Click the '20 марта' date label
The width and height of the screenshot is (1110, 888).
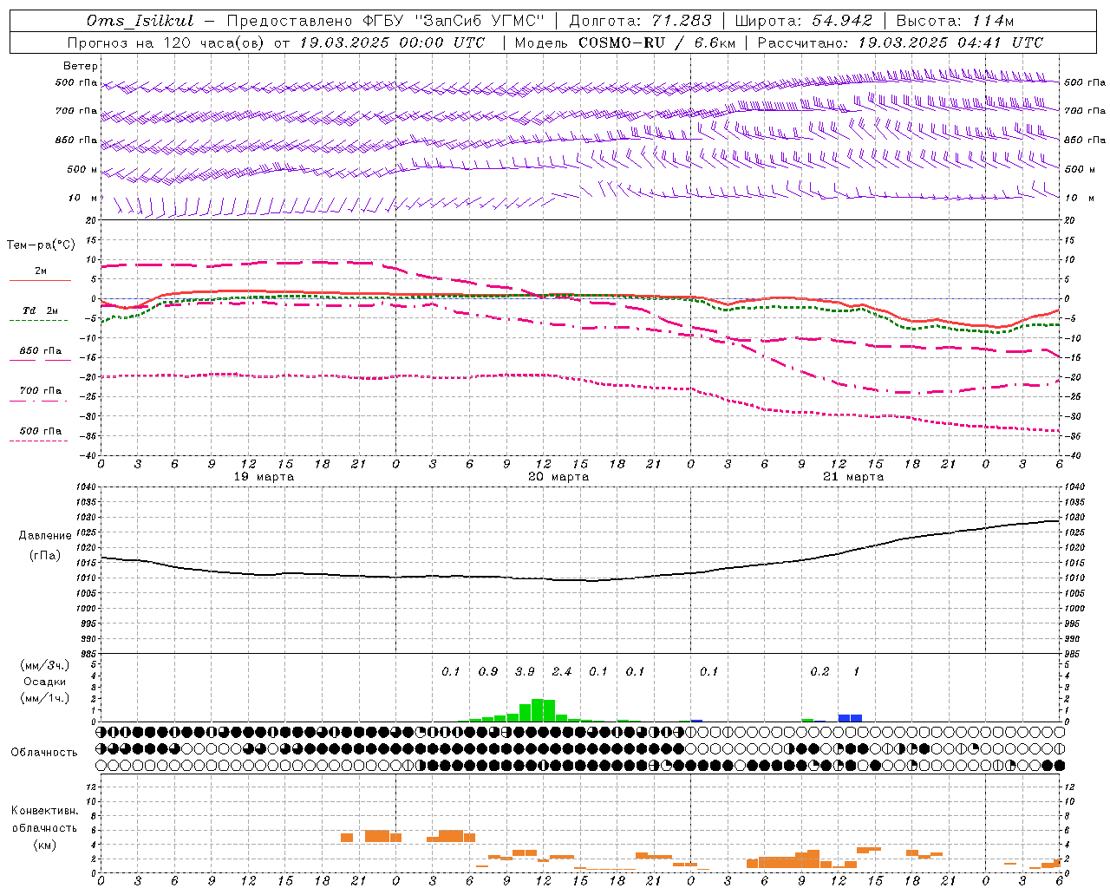558,477
